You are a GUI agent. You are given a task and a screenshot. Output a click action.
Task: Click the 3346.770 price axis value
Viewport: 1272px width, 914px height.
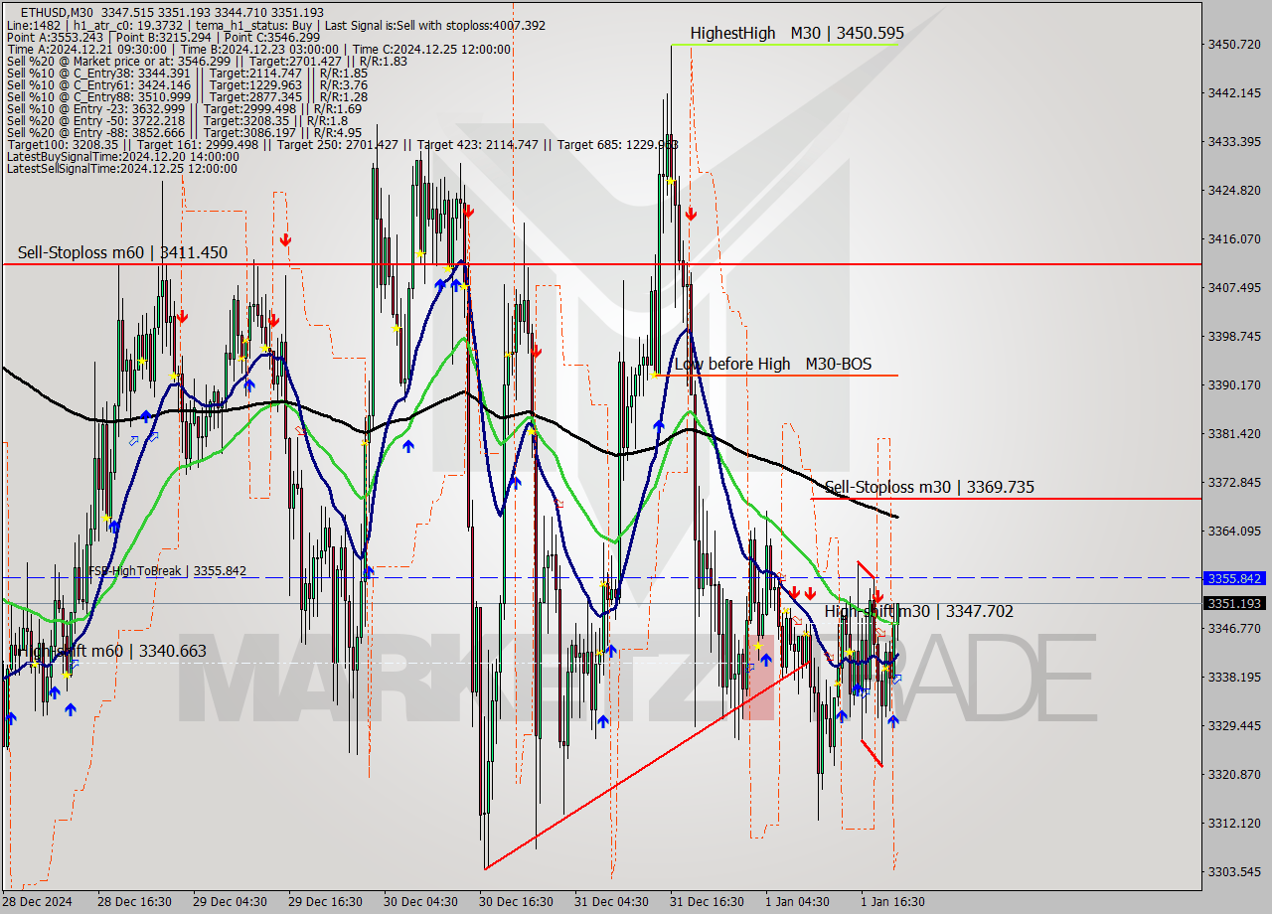pos(1233,628)
